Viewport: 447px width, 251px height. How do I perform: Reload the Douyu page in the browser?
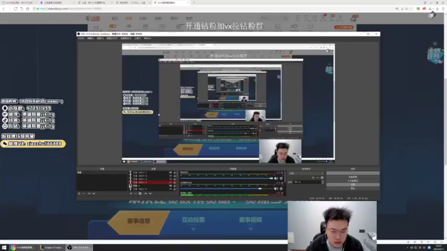coord(16,8)
